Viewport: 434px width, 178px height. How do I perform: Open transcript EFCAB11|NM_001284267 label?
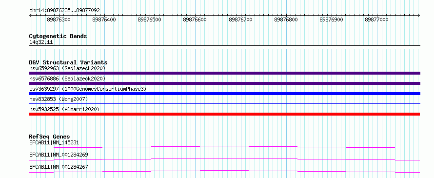pos(59,167)
